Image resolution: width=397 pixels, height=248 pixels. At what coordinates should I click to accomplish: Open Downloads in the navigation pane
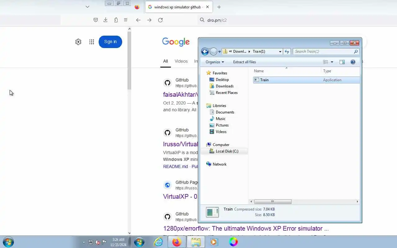[225, 86]
